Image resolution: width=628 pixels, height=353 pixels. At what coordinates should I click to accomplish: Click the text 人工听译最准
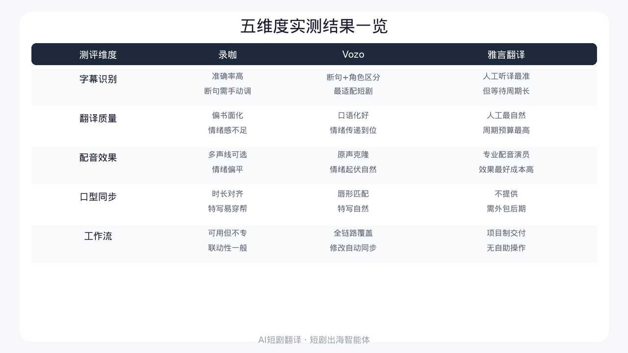tap(506, 76)
